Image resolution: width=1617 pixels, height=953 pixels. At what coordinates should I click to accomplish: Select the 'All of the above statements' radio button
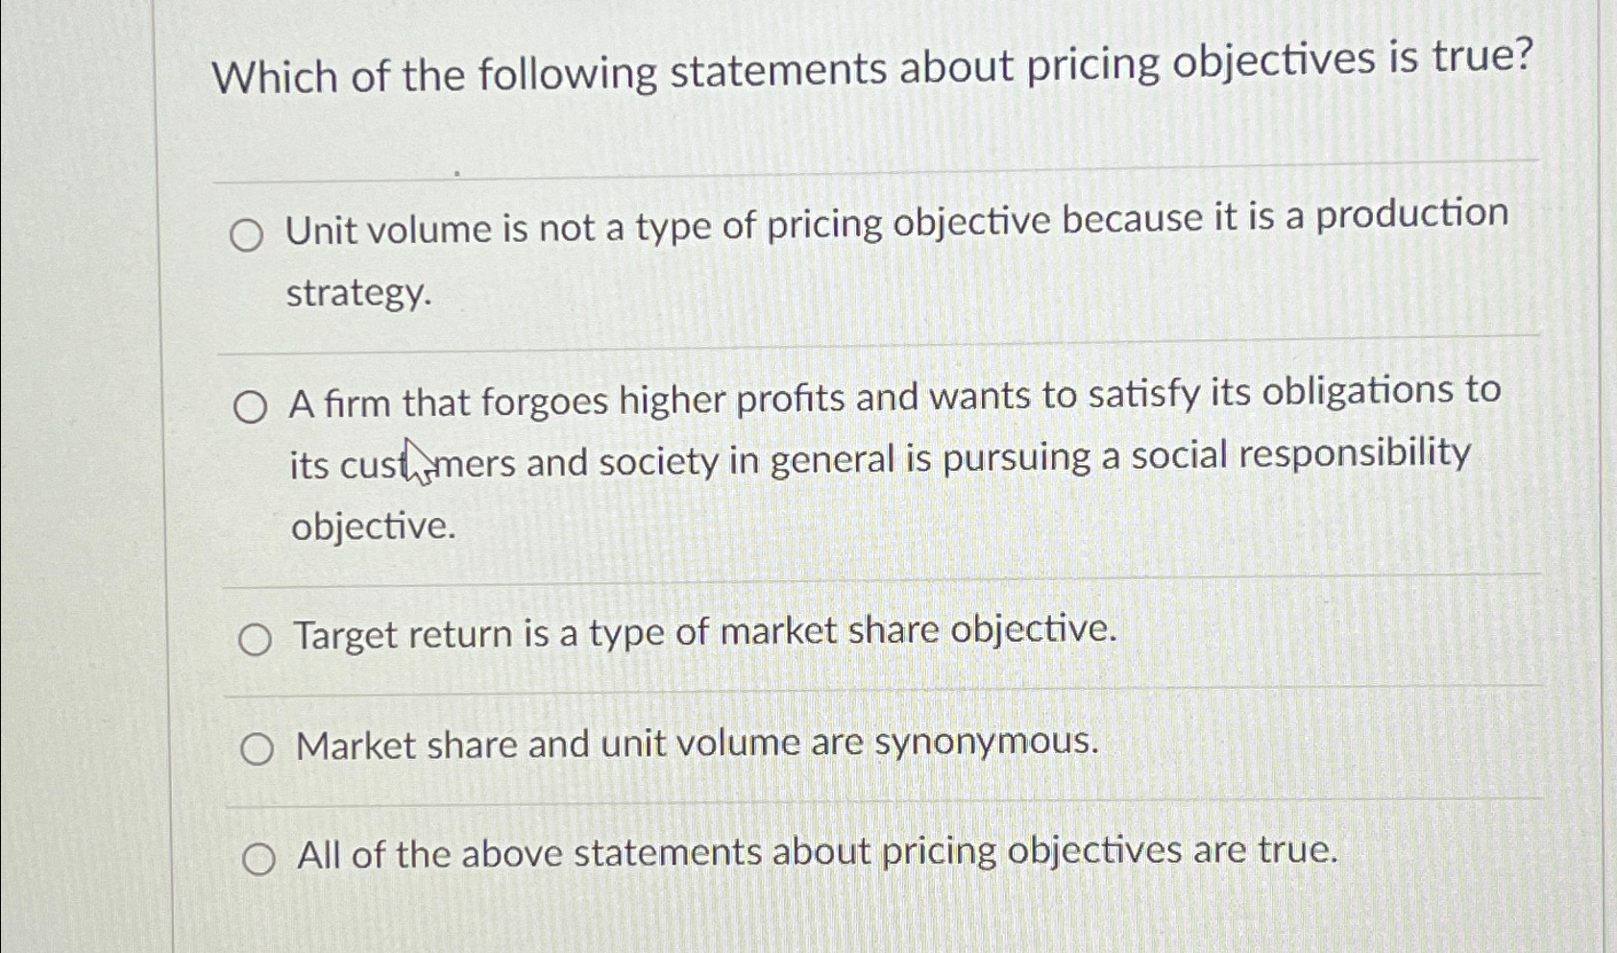(258, 859)
